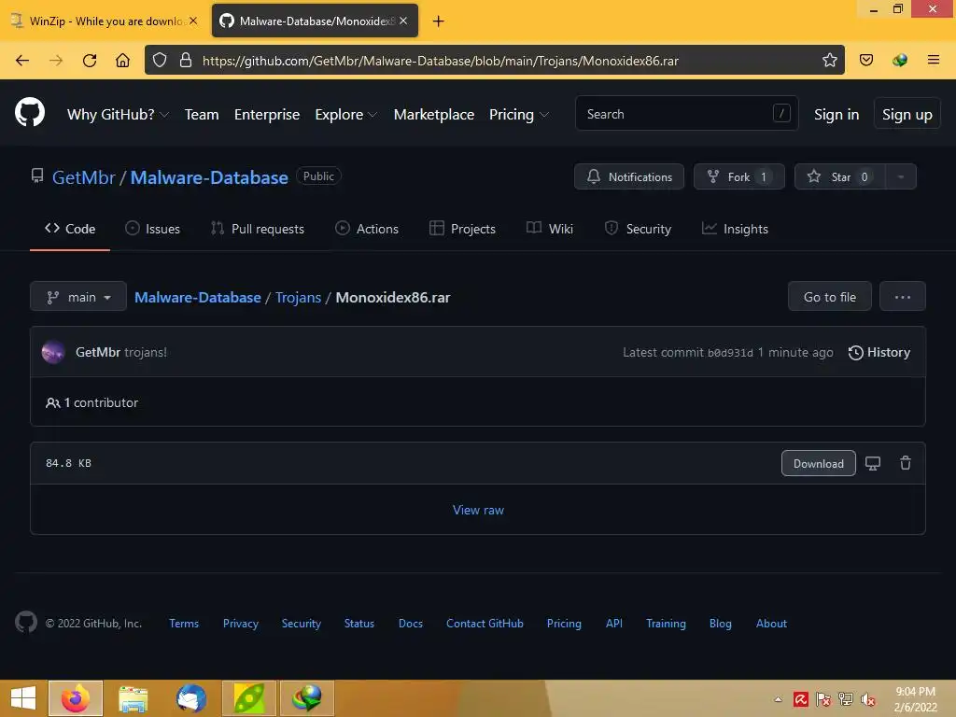Open Notifications button
The image size is (956, 717).
[629, 176]
